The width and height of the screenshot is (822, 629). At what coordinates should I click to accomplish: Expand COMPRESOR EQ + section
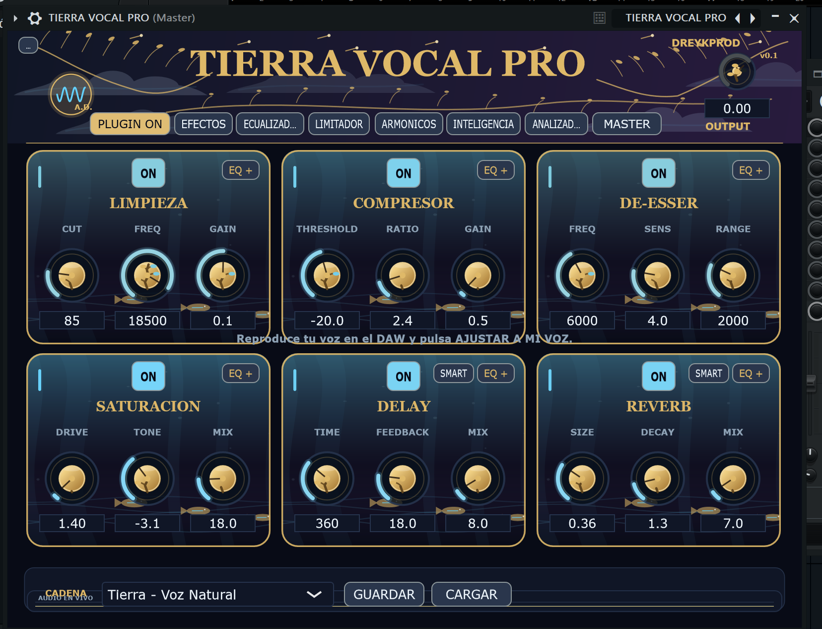tap(496, 170)
